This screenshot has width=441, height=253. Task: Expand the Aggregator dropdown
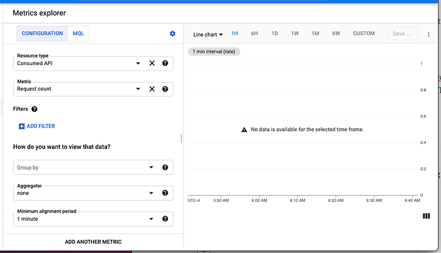click(x=151, y=193)
